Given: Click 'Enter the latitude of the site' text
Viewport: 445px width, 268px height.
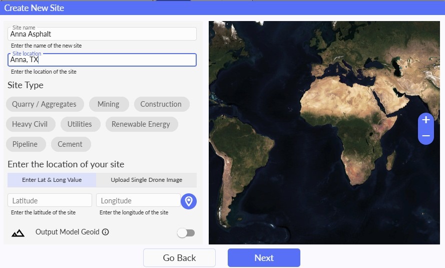Looking at the screenshot, I should pyautogui.click(x=43, y=212).
